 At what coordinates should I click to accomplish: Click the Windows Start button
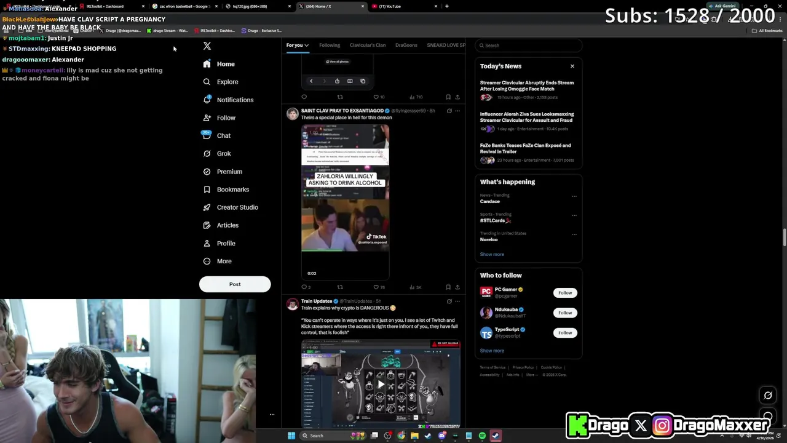(291, 436)
